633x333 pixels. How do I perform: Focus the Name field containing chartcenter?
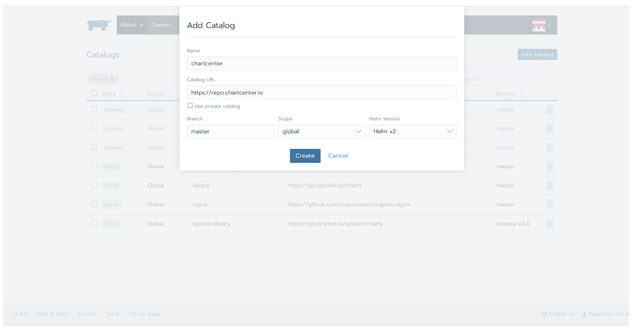321,63
